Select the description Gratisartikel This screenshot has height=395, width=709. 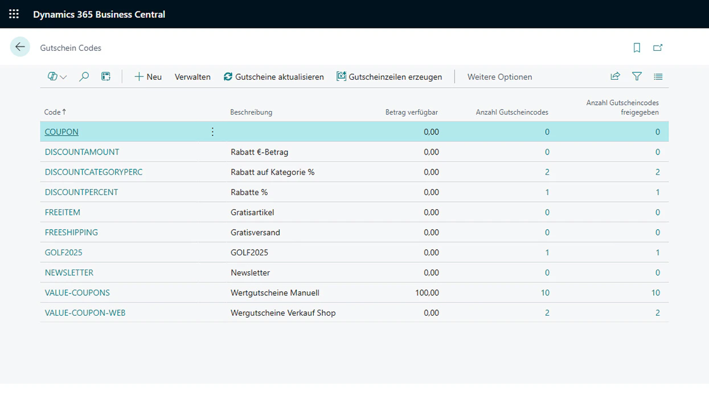tap(252, 212)
